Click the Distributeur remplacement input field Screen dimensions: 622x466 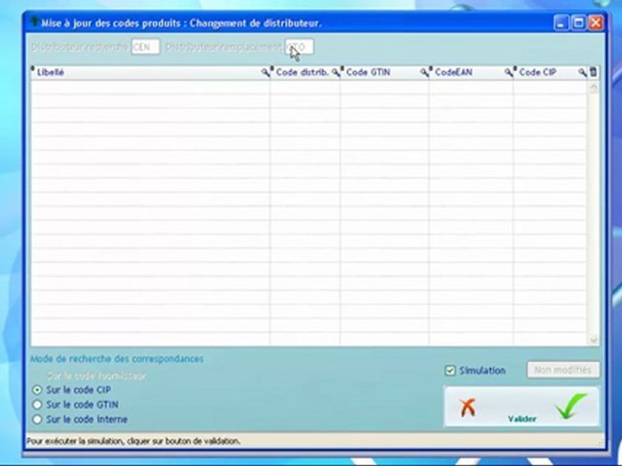tap(299, 47)
